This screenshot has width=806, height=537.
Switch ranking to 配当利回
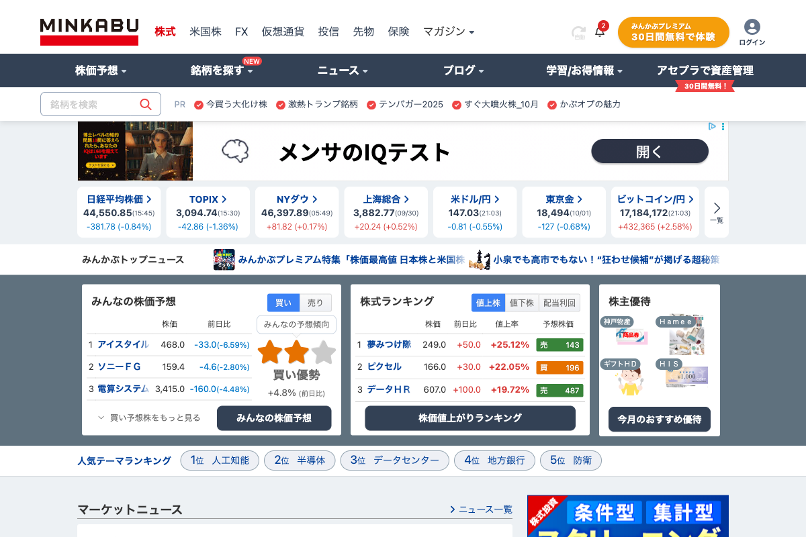559,303
